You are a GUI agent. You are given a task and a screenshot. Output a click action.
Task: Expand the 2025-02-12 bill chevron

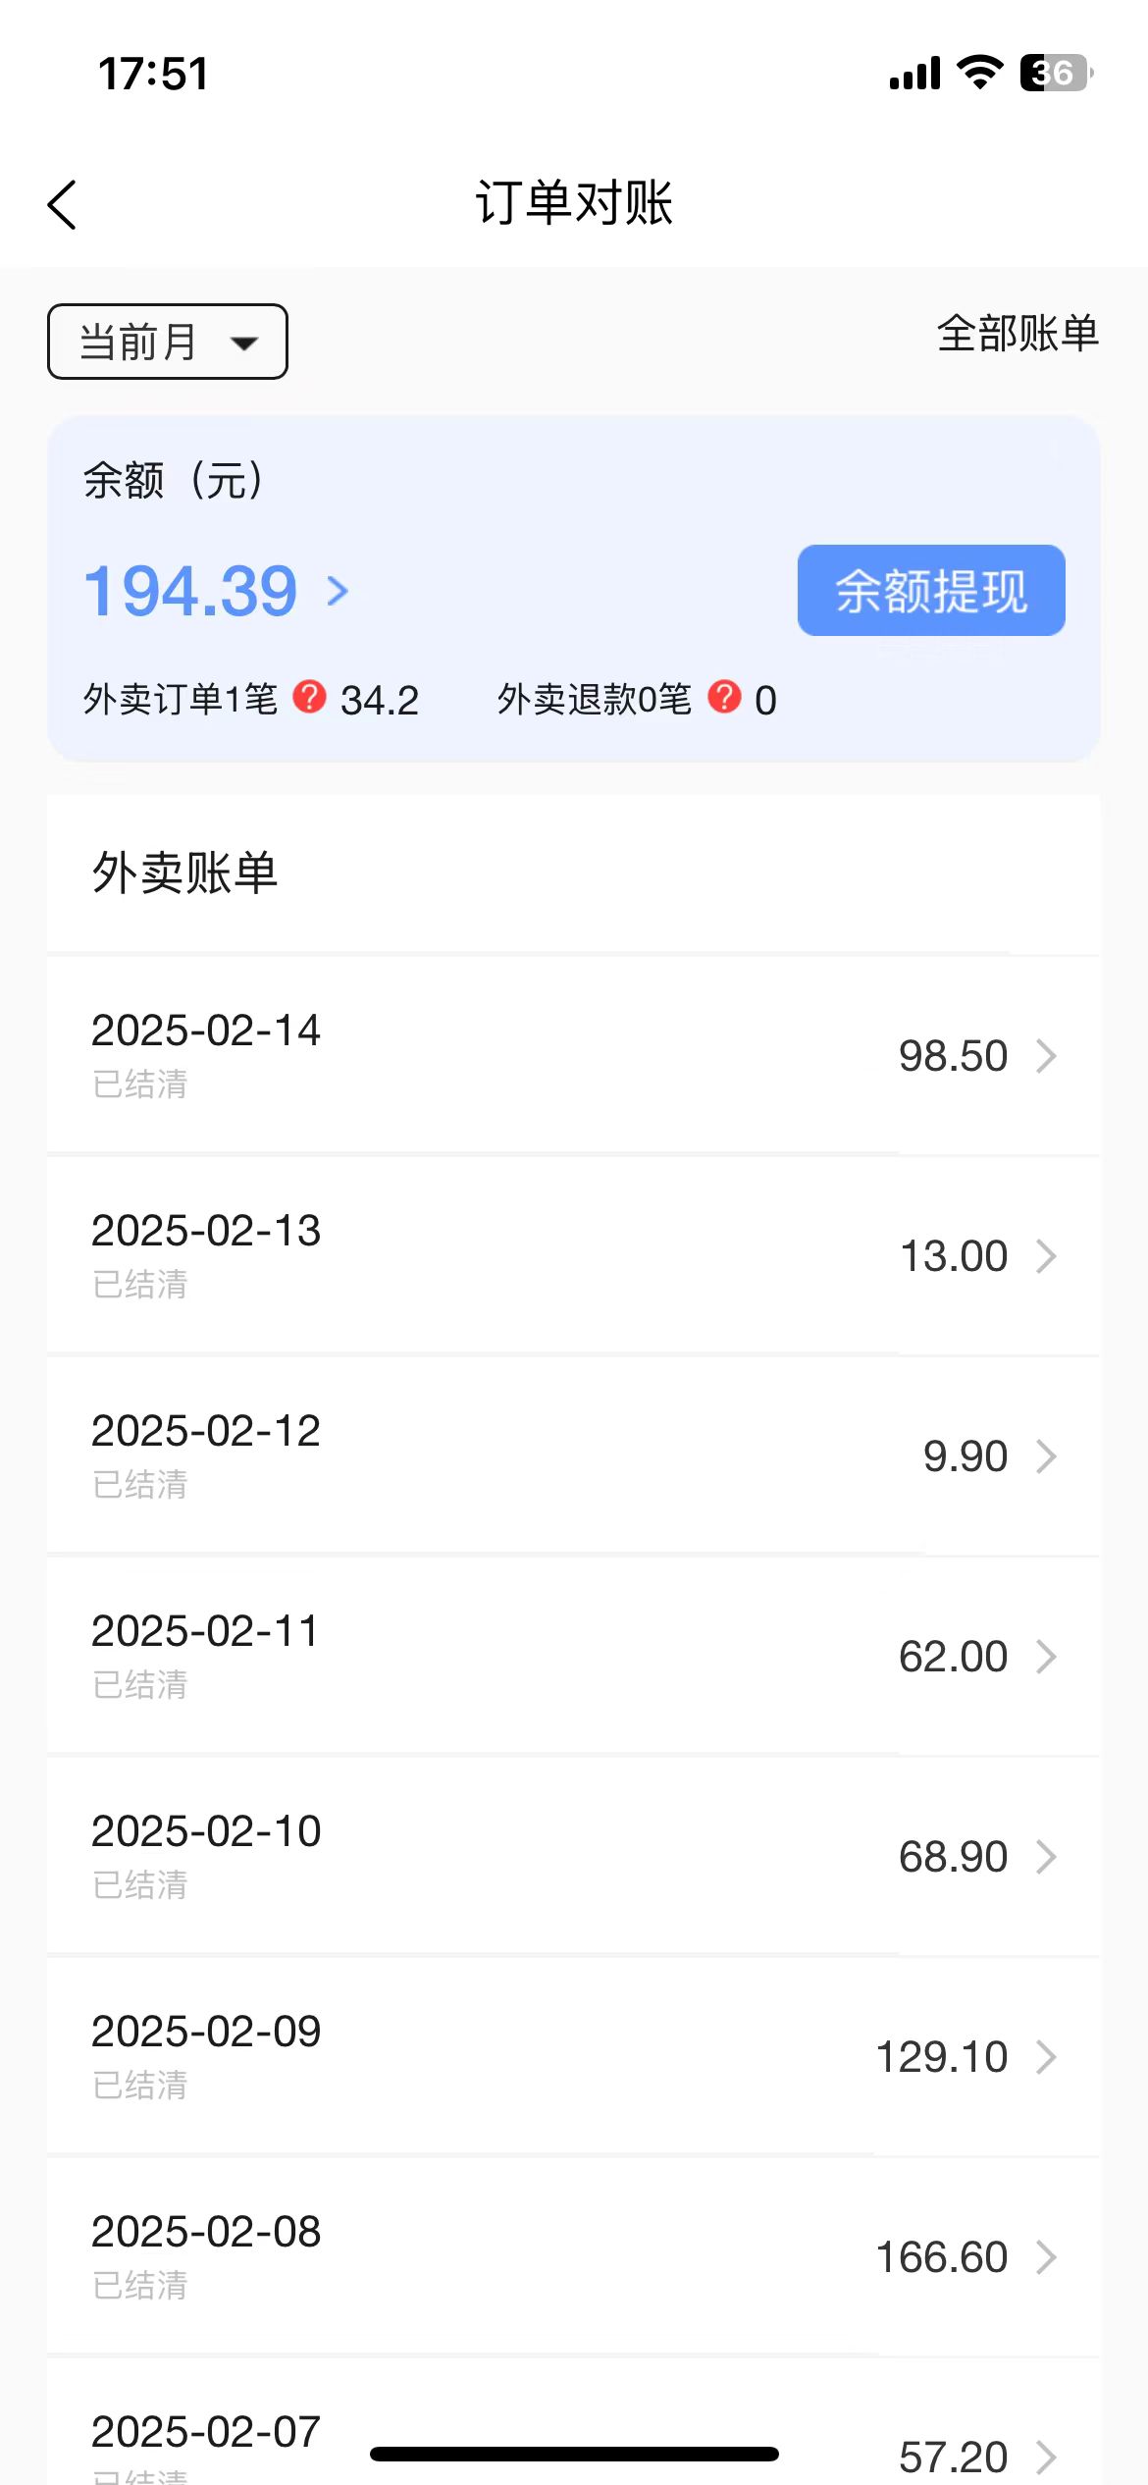(x=1047, y=1456)
